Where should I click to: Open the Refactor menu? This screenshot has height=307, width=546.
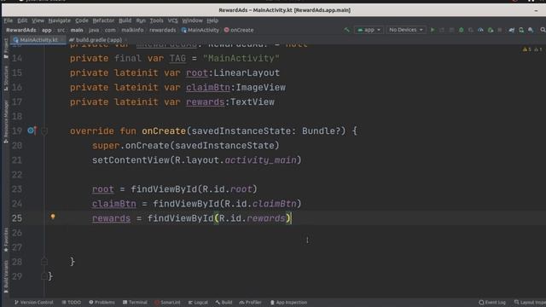point(103,20)
